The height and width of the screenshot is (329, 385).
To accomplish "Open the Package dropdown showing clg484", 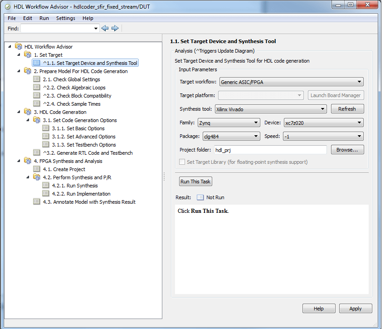I will click(x=231, y=136).
